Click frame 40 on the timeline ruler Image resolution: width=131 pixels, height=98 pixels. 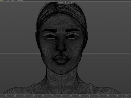(x=52, y=96)
